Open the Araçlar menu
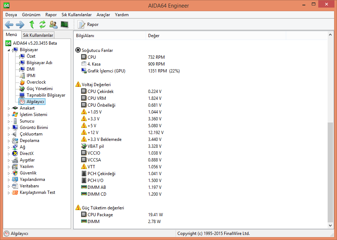Viewport: 337px width, 240px height. click(103, 15)
